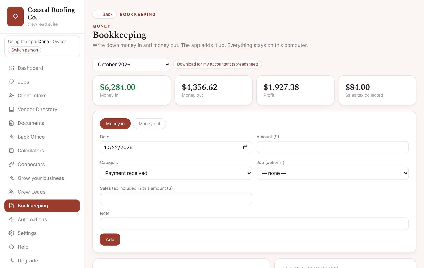The image size is (424, 268).
Task: Click the Jobs heart icon
Action: (x=11, y=82)
